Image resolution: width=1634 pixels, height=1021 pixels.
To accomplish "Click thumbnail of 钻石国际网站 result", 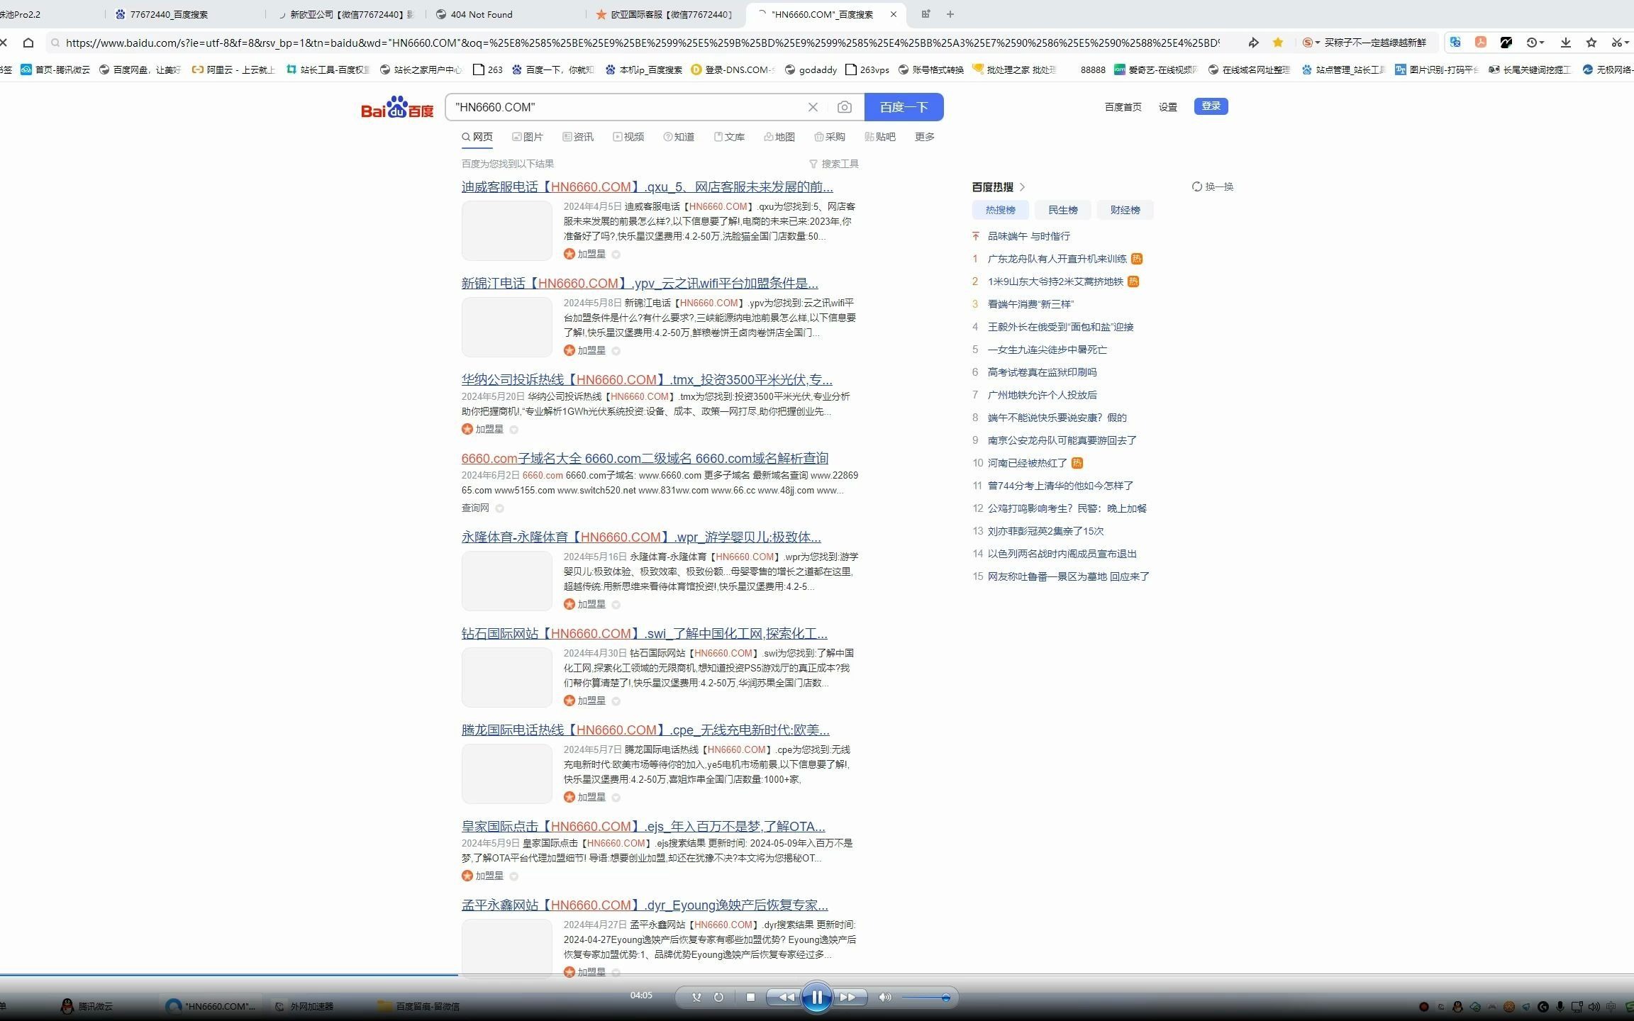I will 506,677.
